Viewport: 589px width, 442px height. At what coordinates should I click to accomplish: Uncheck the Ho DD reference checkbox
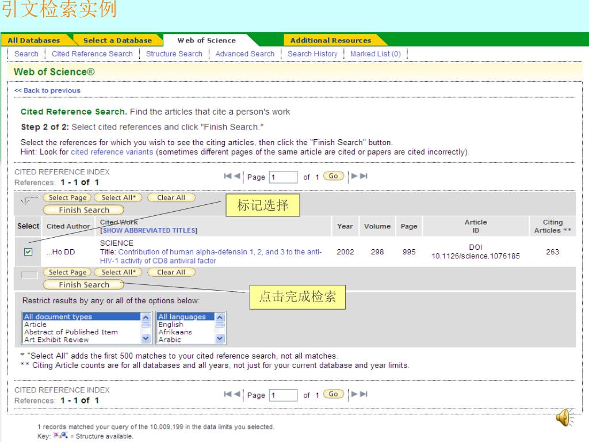(x=28, y=252)
